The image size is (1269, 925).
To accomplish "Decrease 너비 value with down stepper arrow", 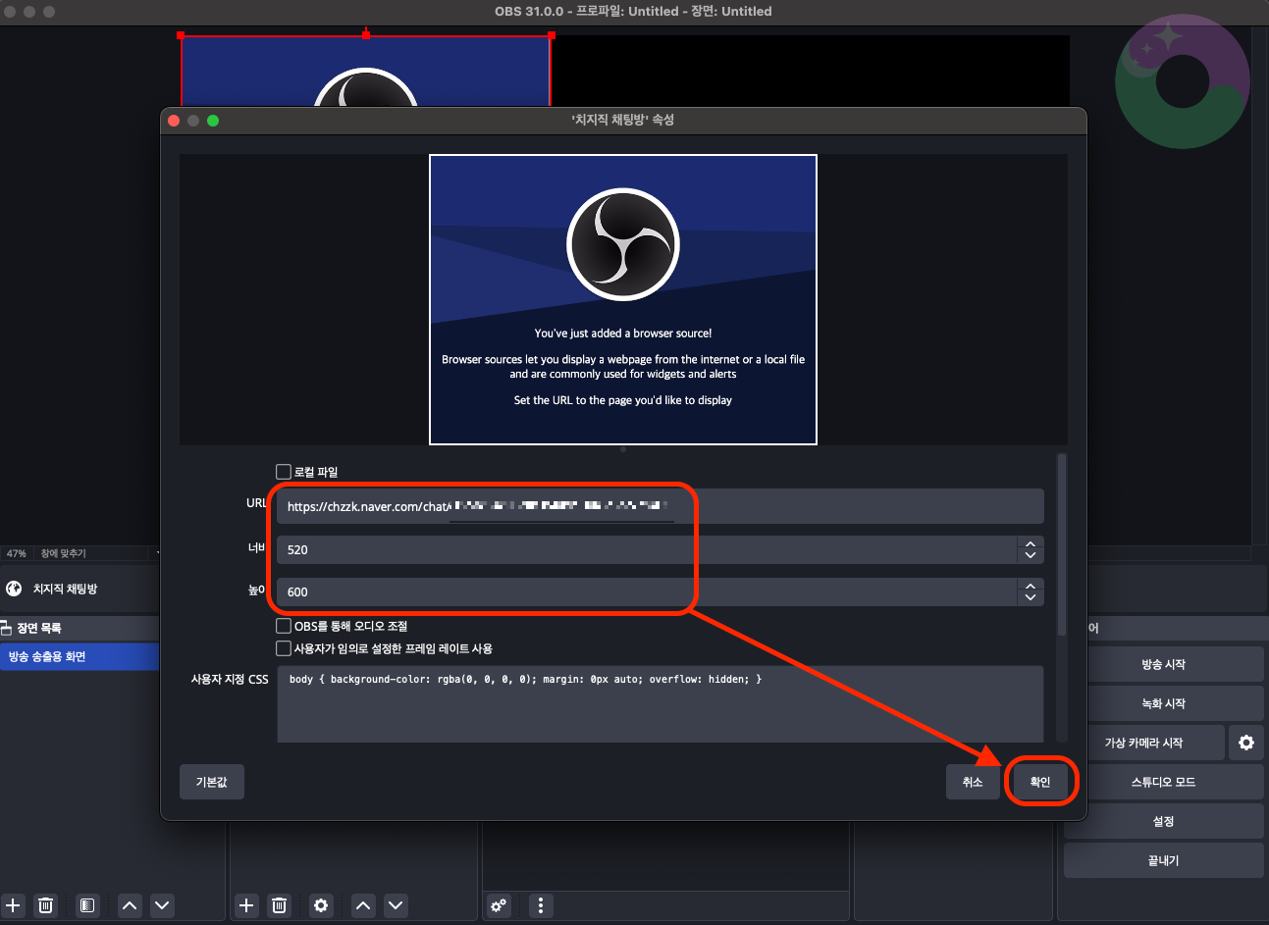I will [x=1031, y=555].
